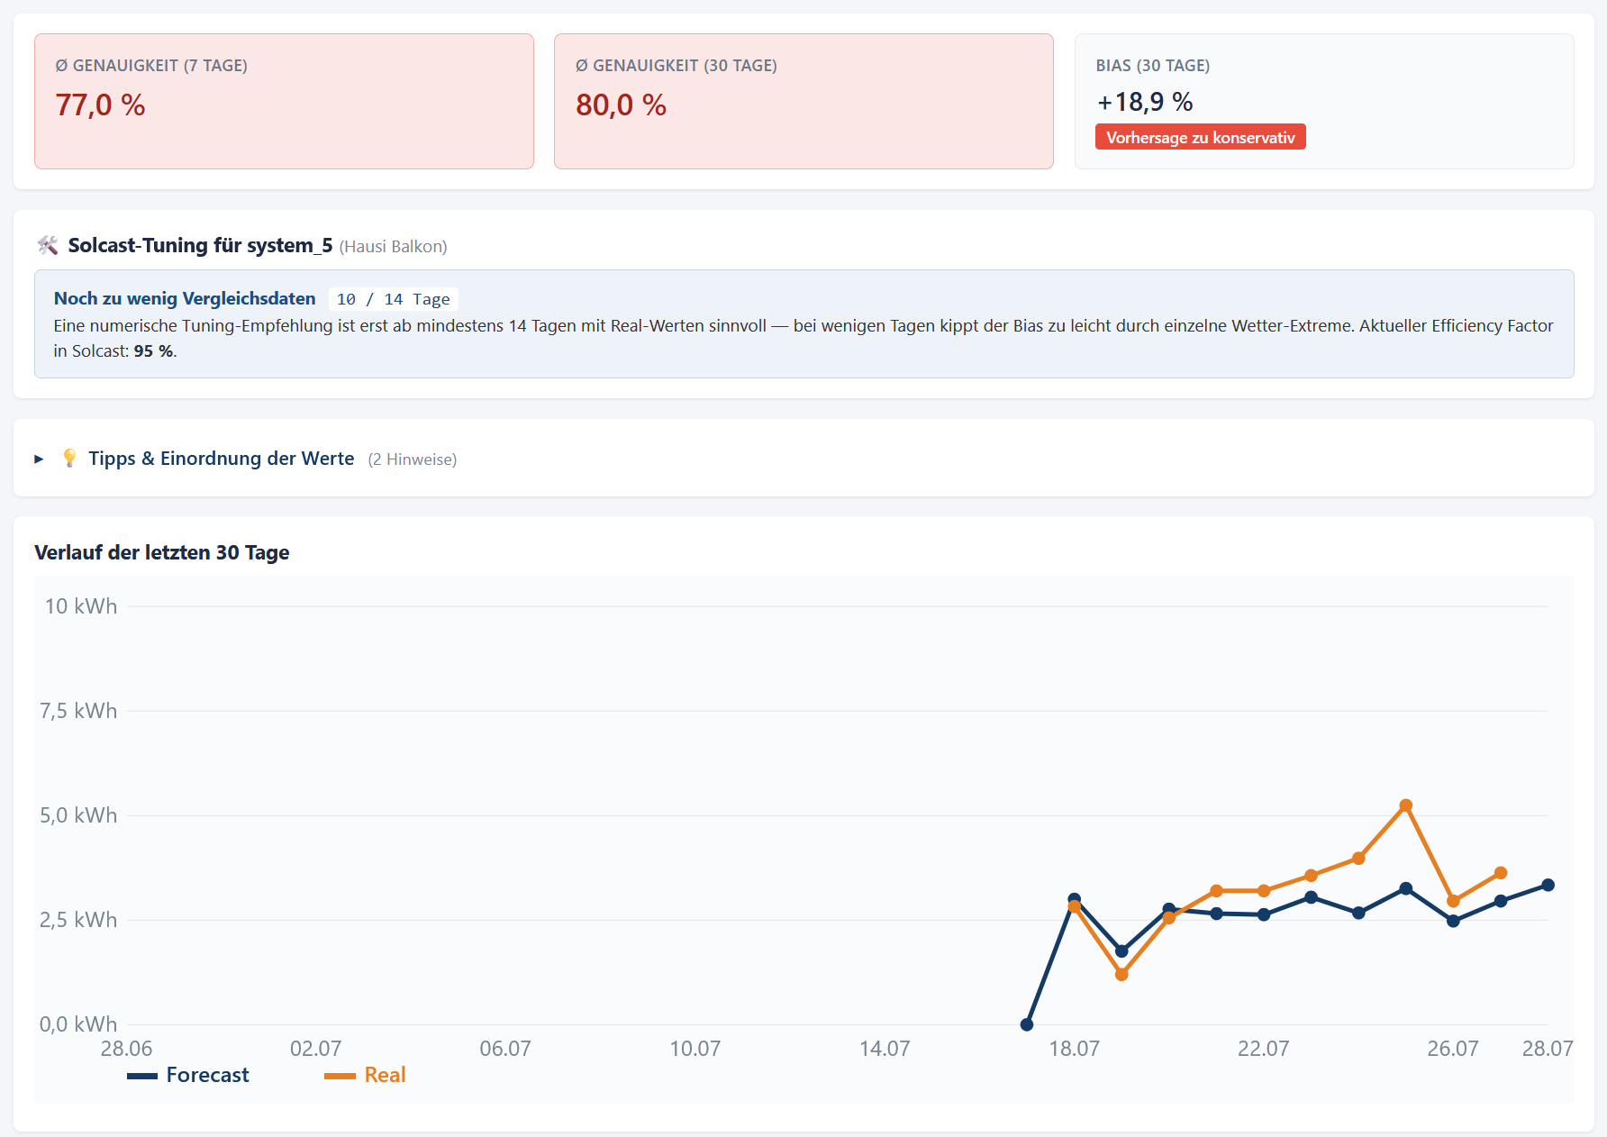Click the orange Real legend swatch
The height and width of the screenshot is (1137, 1607).
pos(340,1076)
